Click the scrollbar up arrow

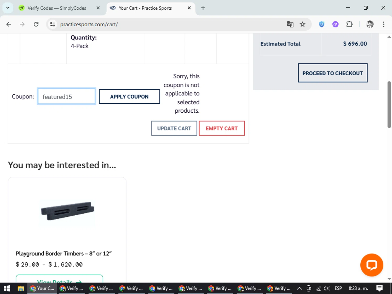click(x=389, y=37)
